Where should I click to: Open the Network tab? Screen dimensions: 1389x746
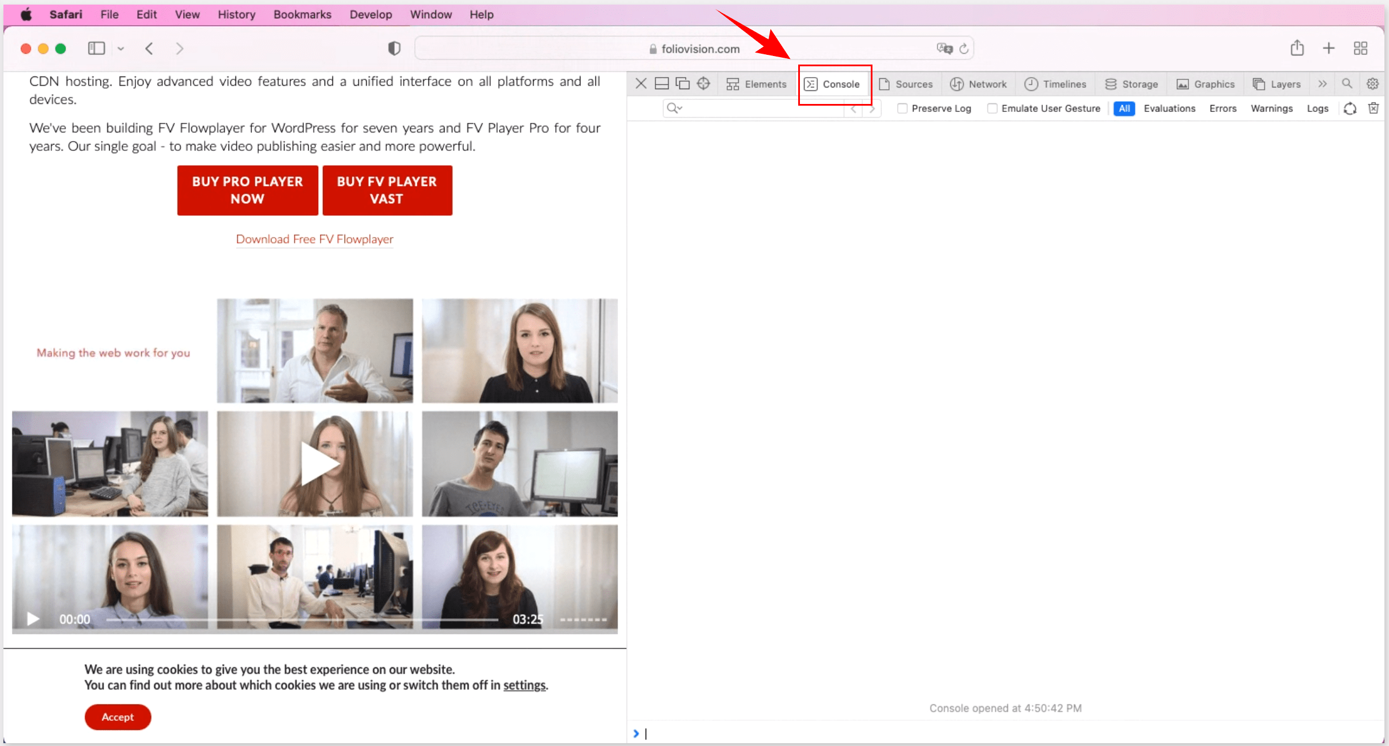pyautogui.click(x=978, y=84)
